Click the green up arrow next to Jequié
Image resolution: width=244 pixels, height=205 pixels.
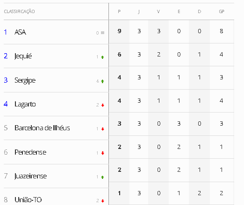102,57
